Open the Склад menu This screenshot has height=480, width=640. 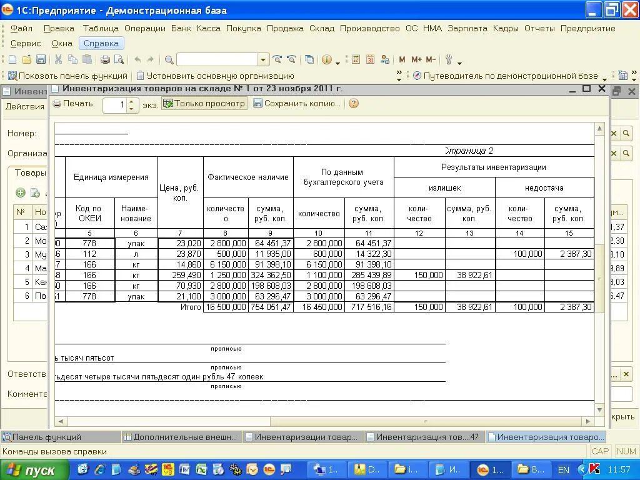pos(322,29)
